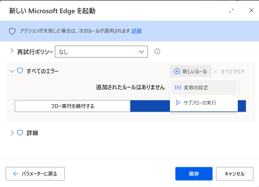Choose サブフローの実行 from the menu
Screen dimensions: 259x187
click(204, 103)
